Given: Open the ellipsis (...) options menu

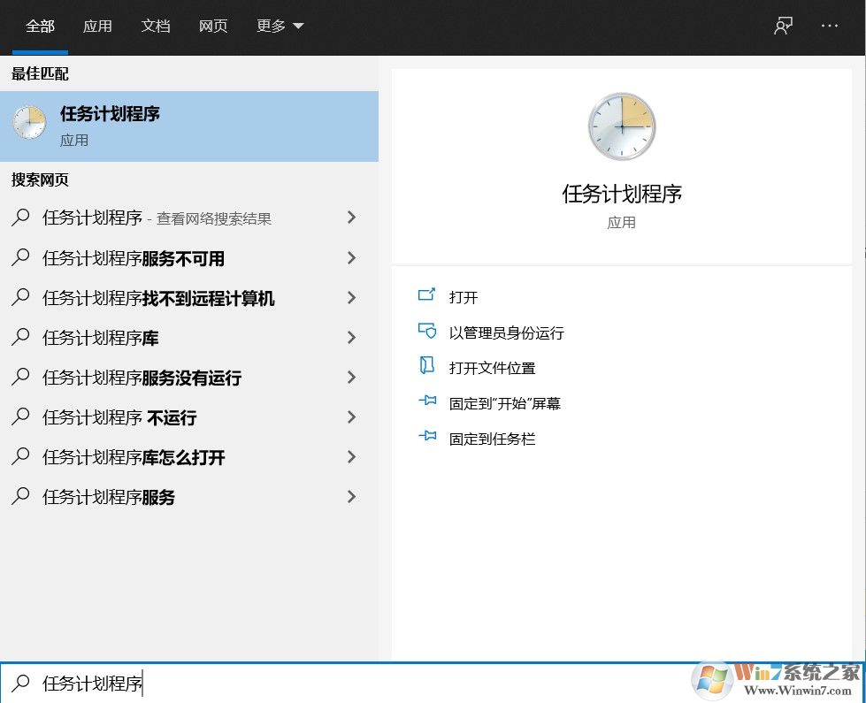Looking at the screenshot, I should click(829, 27).
